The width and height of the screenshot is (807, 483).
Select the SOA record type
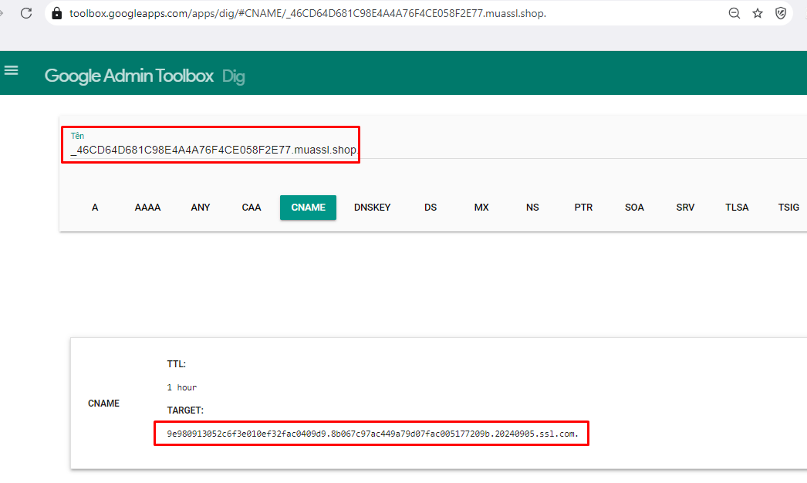(634, 208)
